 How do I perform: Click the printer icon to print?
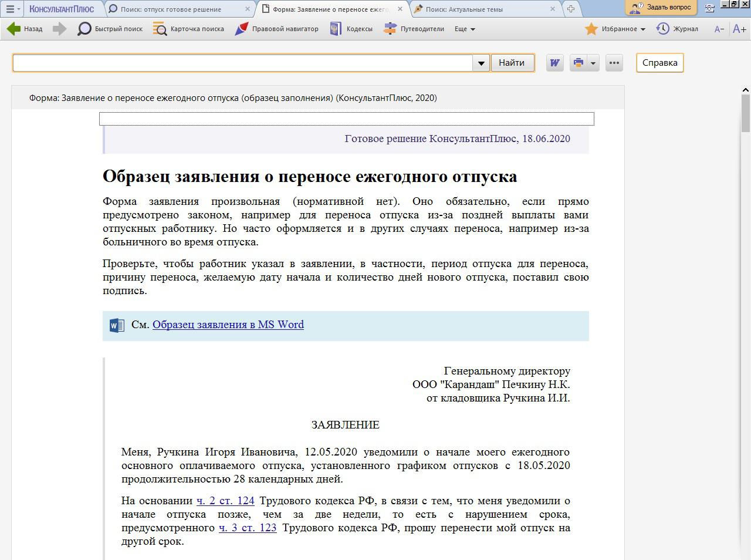[x=579, y=63]
